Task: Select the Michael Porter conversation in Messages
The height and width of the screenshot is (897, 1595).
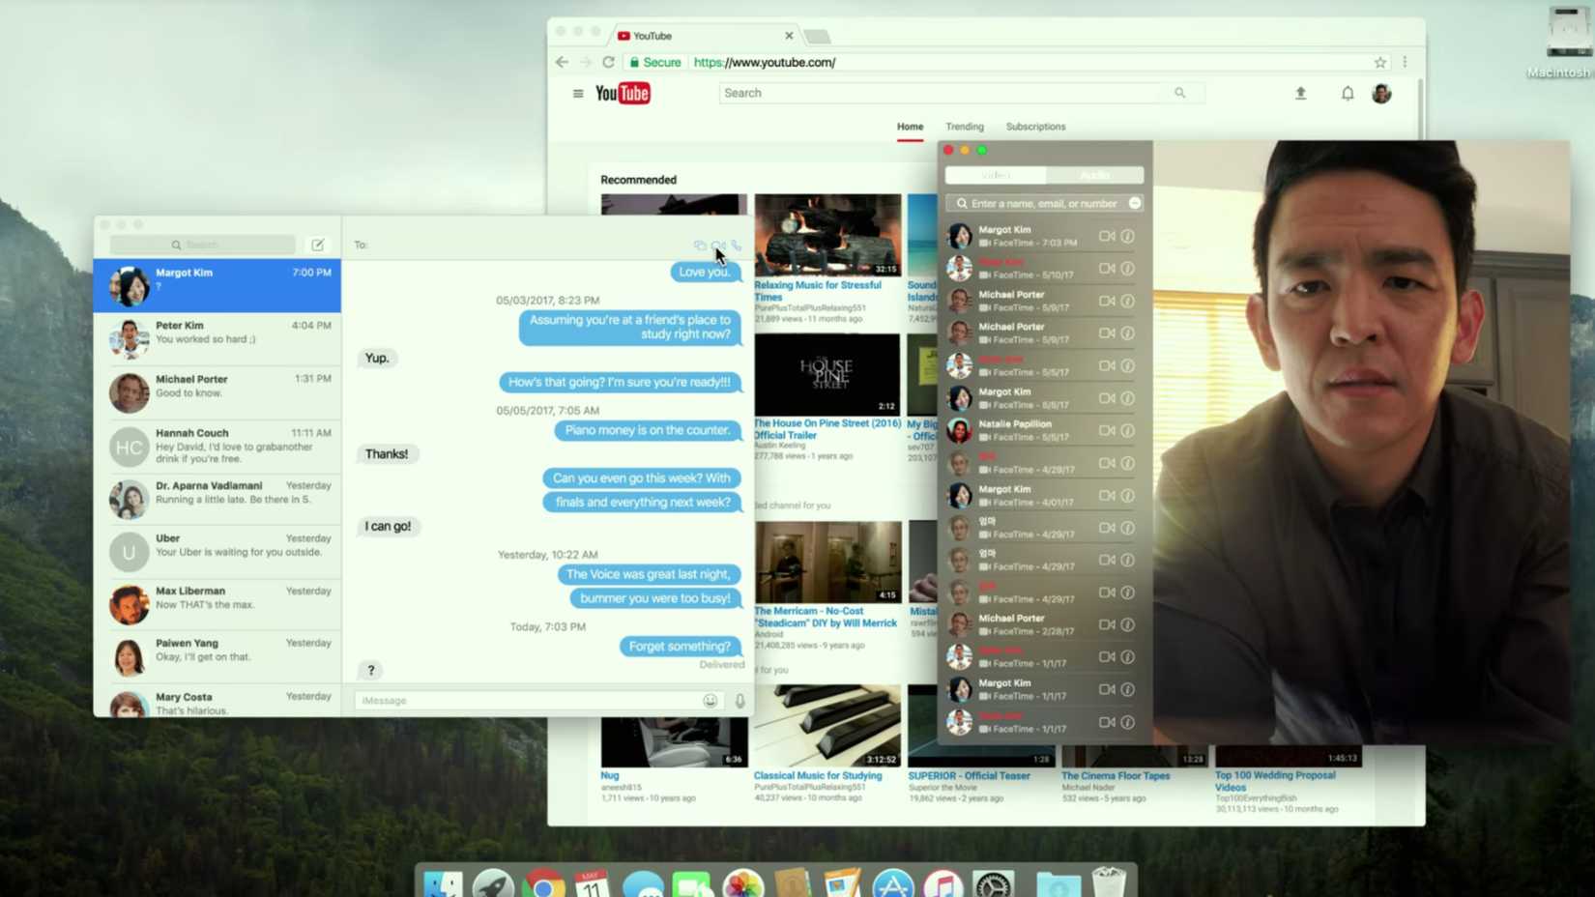Action: point(217,391)
